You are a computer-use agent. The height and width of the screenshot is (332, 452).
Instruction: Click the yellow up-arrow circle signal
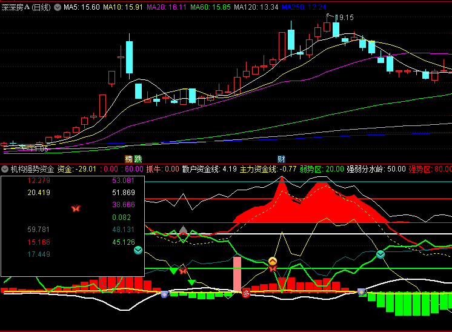[x=273, y=261]
